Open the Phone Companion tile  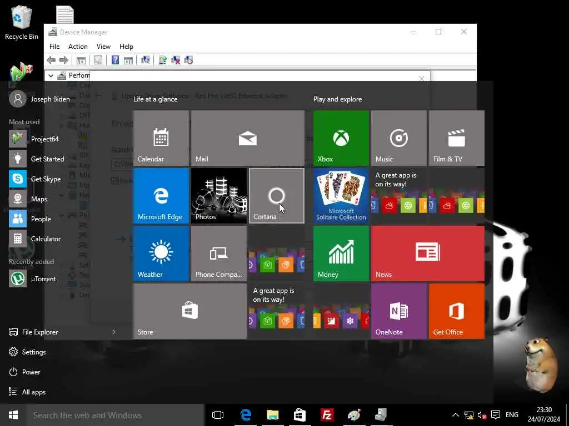(x=219, y=253)
